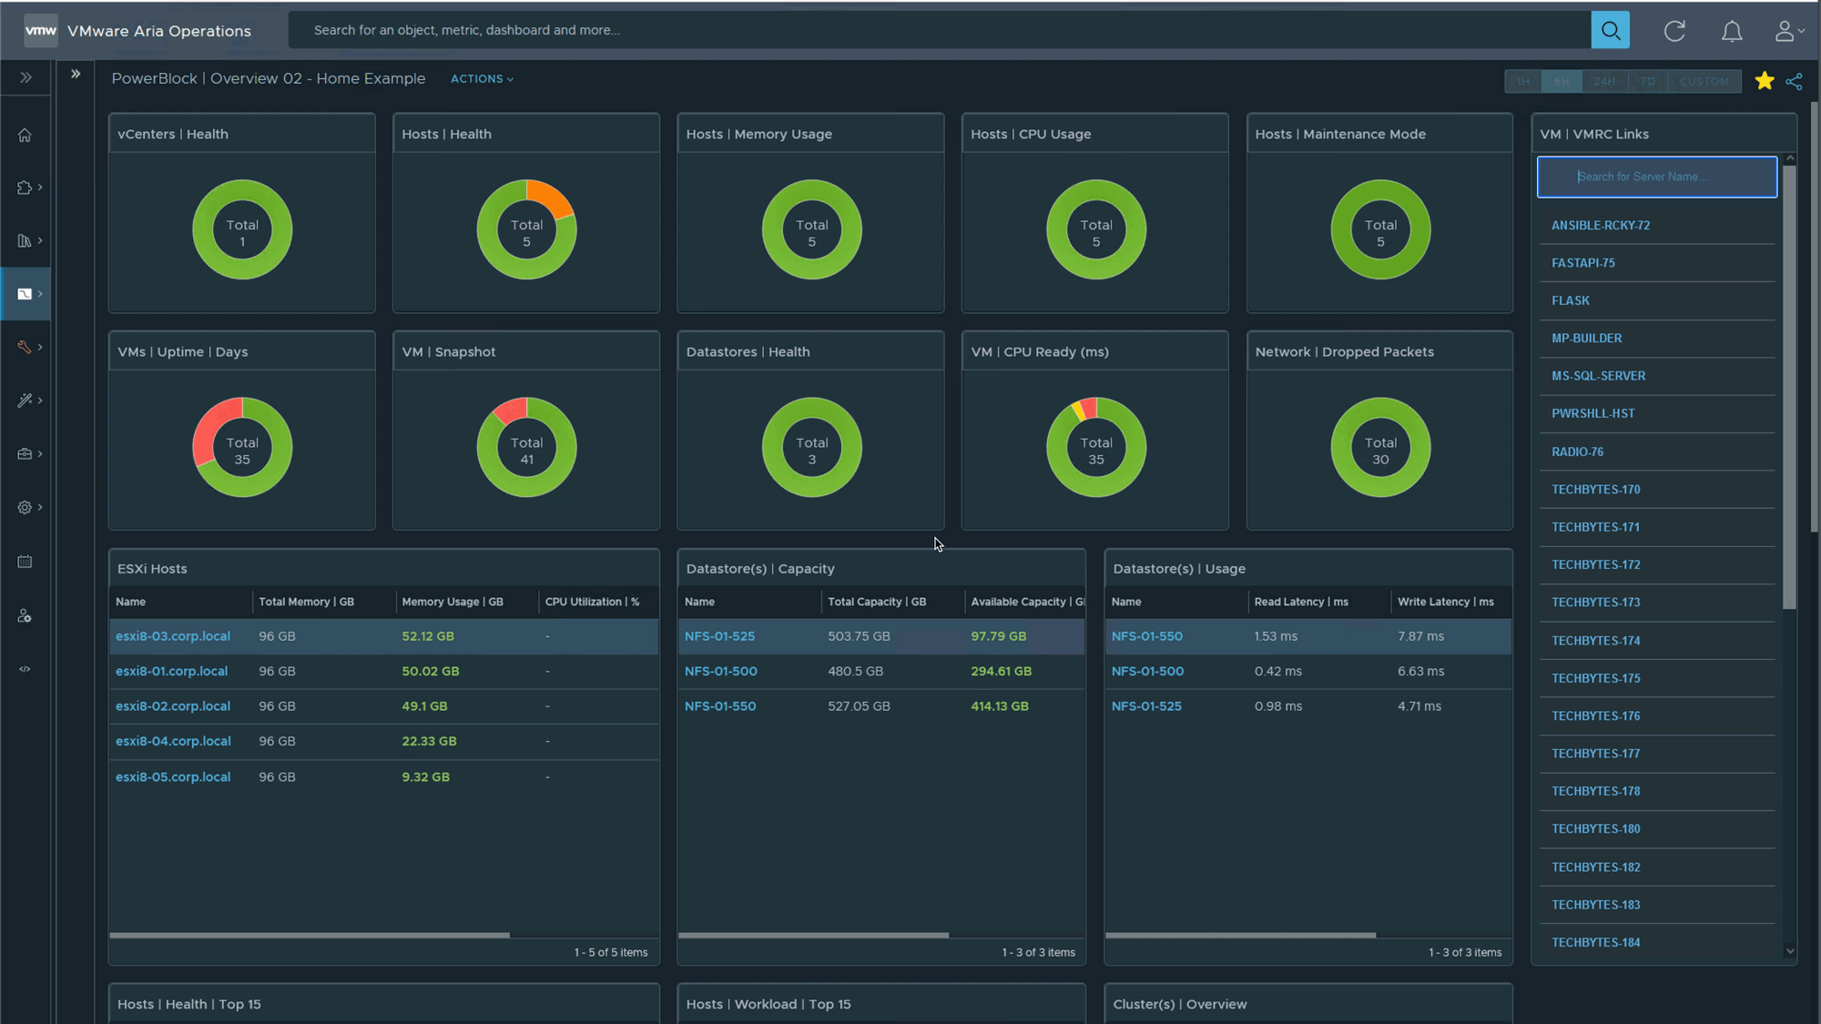1821x1024 pixels.
Task: Click the Search for Server Name field
Action: [x=1656, y=177]
